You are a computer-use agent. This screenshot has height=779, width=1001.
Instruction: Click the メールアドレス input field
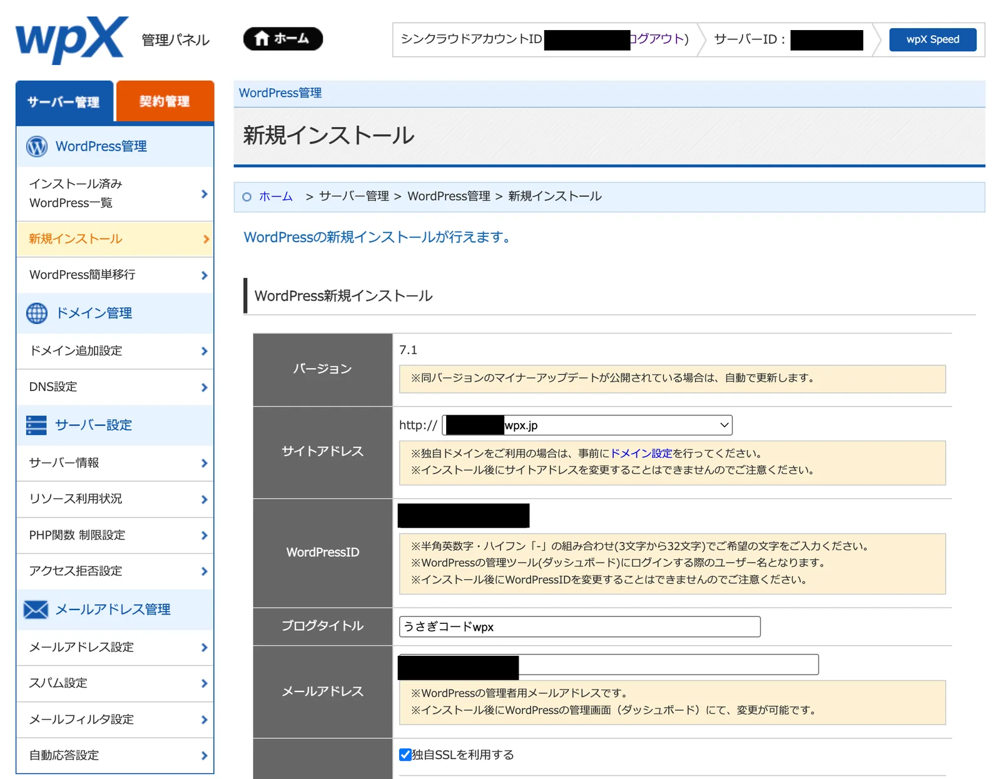[609, 664]
